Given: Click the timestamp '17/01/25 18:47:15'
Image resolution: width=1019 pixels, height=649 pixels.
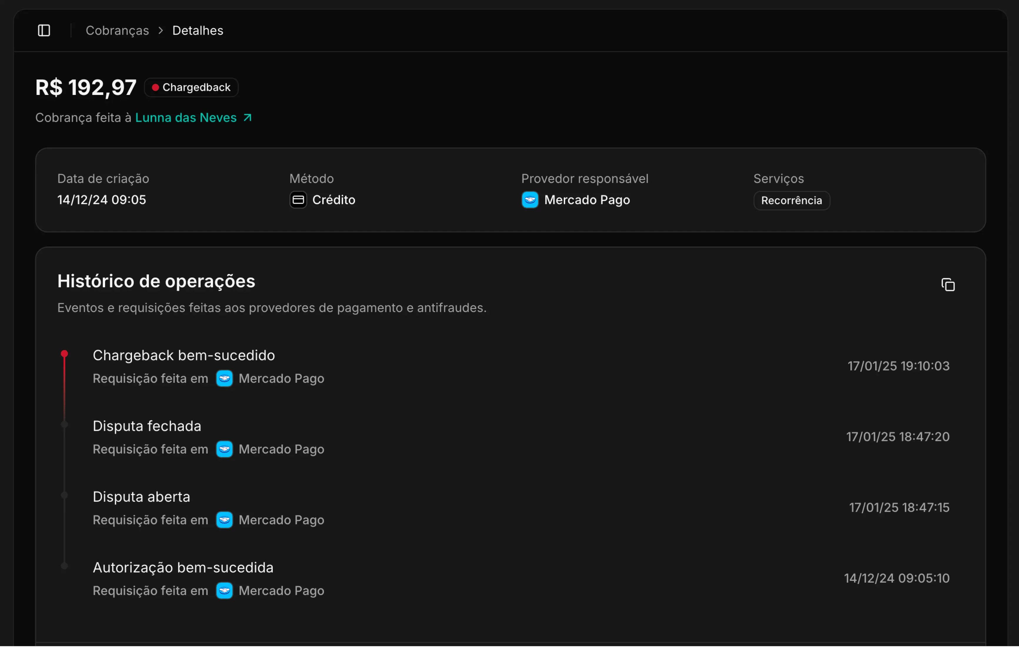Looking at the screenshot, I should point(899,507).
